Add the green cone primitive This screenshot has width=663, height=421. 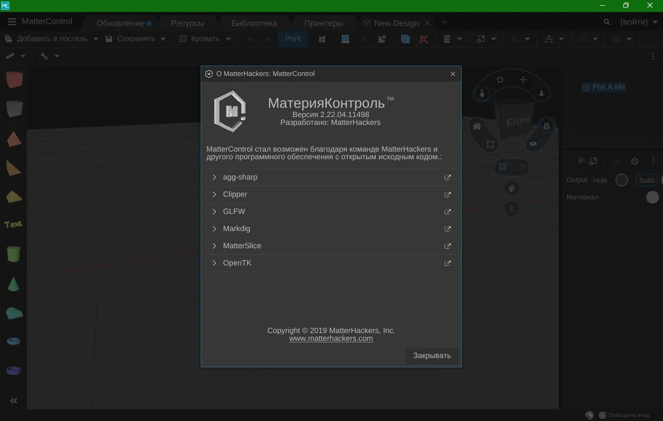[x=14, y=284]
